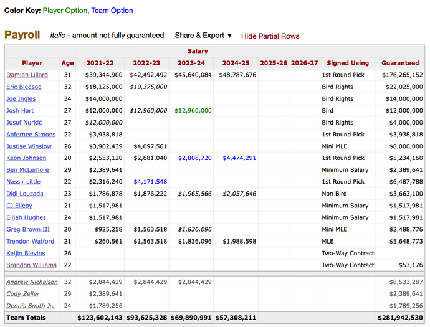The width and height of the screenshot is (430, 327).
Task: Click the Andrew Nicholson link
Action: pyautogui.click(x=32, y=282)
